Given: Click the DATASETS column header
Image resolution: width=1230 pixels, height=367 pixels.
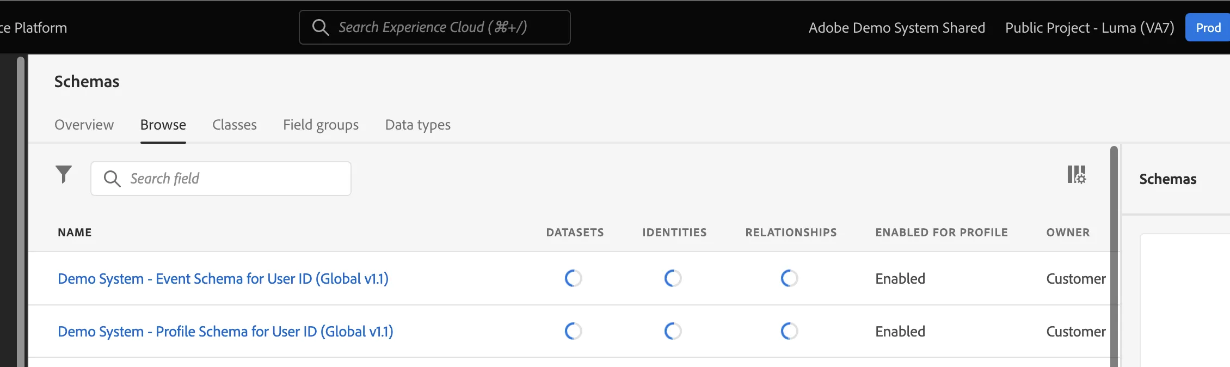Looking at the screenshot, I should [575, 233].
